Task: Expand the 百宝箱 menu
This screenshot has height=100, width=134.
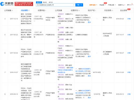Action: coord(103,5)
